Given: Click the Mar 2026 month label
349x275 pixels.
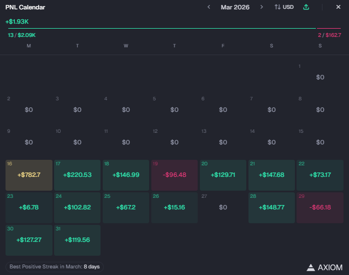Looking at the screenshot, I should (x=235, y=7).
